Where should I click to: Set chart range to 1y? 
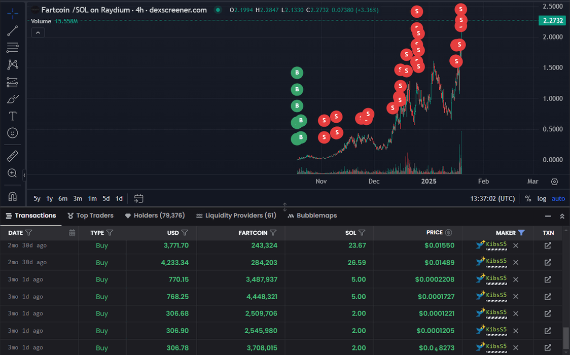[x=49, y=198]
